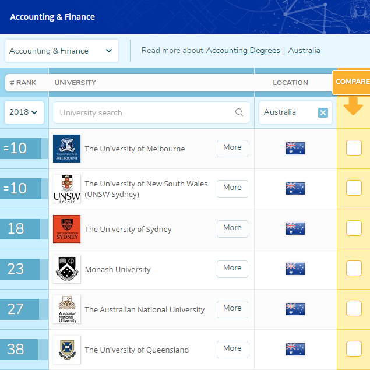370x370 pixels.
Task: Click the Australian flag in Melbourne row
Action: (x=295, y=148)
